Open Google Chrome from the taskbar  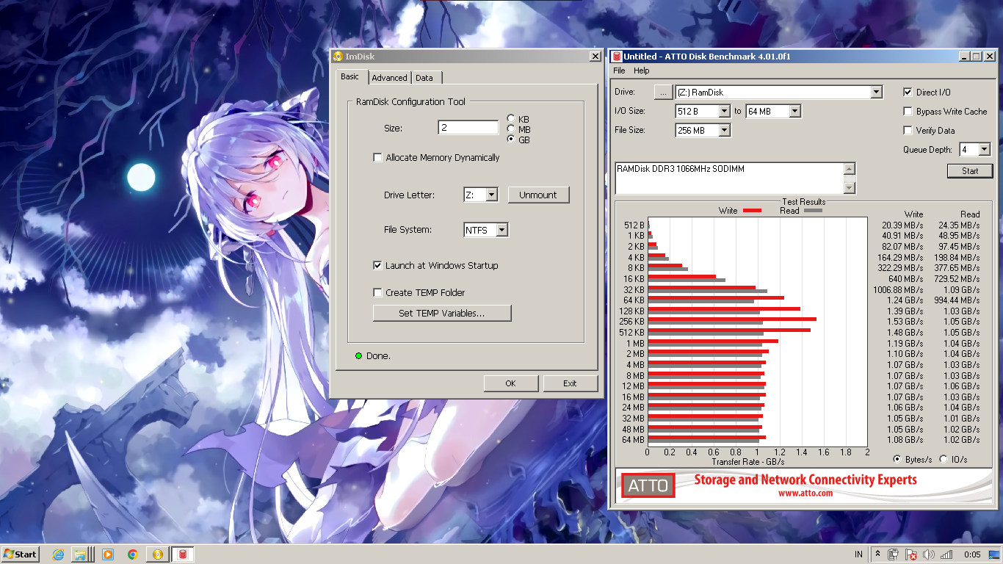point(132,554)
